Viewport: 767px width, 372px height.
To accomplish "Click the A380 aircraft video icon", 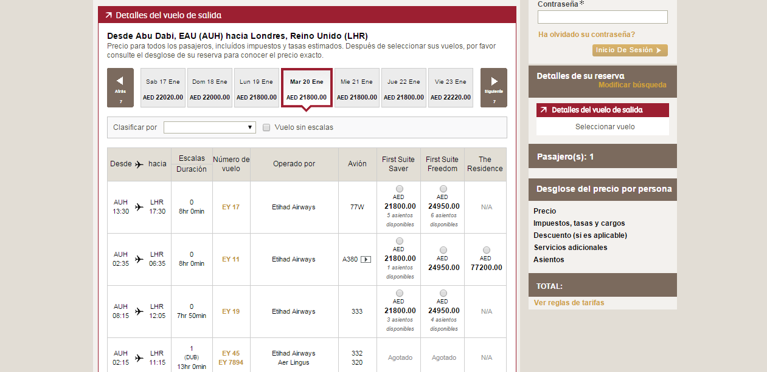I will pyautogui.click(x=366, y=259).
